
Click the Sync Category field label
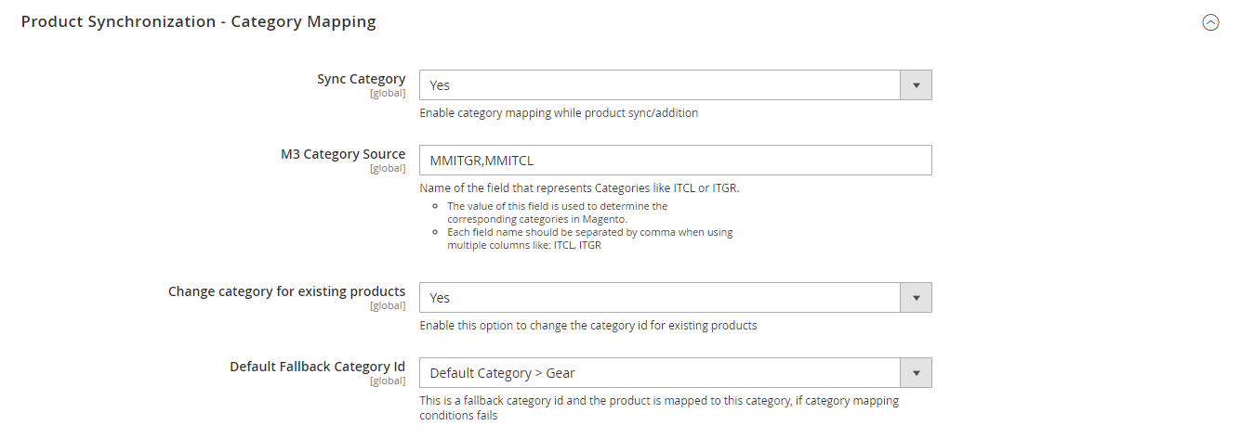point(361,79)
